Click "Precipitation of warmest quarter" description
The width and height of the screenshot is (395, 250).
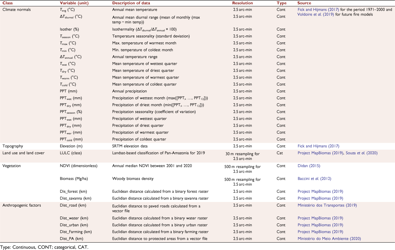[141, 132]
